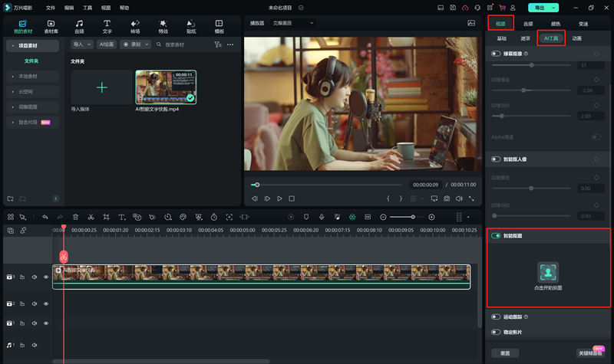
Task: Open the 特效 effects library
Action: 163,27
